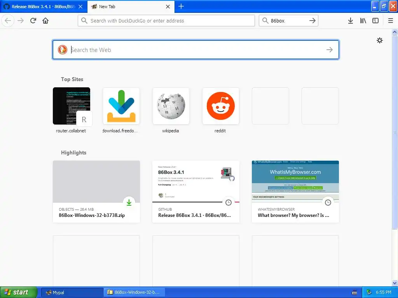Open 86Box-Windows-32-b taskbar window
This screenshot has height=298, width=398.
pyautogui.click(x=134, y=293)
